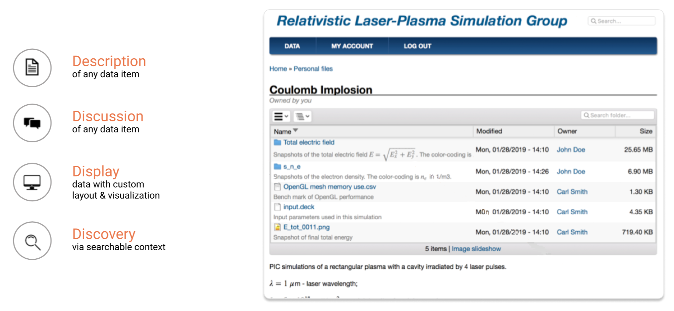Follow the Personal files breadcrumb link

tap(313, 69)
